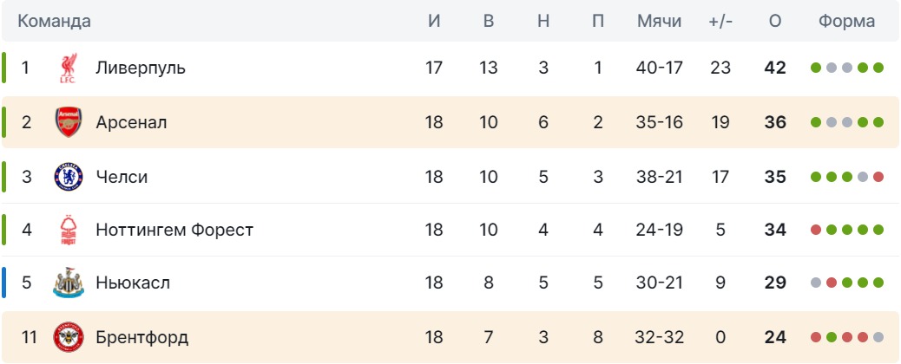Click Nottingham Forest's first red form dot
Image resolution: width=901 pixels, height=364 pixels.
tap(815, 230)
